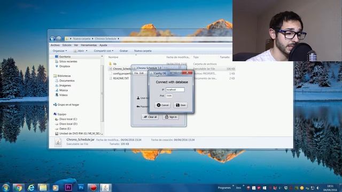Image resolution: width=342 pixels, height=192 pixels.
Task: Click Grabar in Explorer toolbar
Action: pyautogui.click(x=123, y=51)
